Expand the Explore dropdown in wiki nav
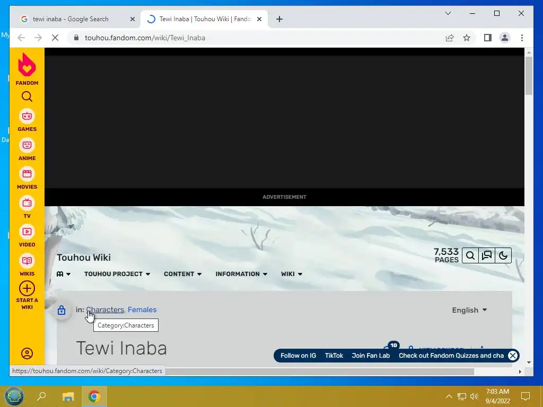Viewport: 543px width, 407px height. [64, 274]
